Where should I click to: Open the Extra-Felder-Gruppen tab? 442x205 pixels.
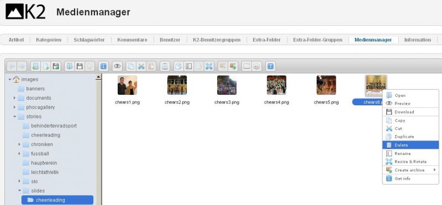(318, 40)
